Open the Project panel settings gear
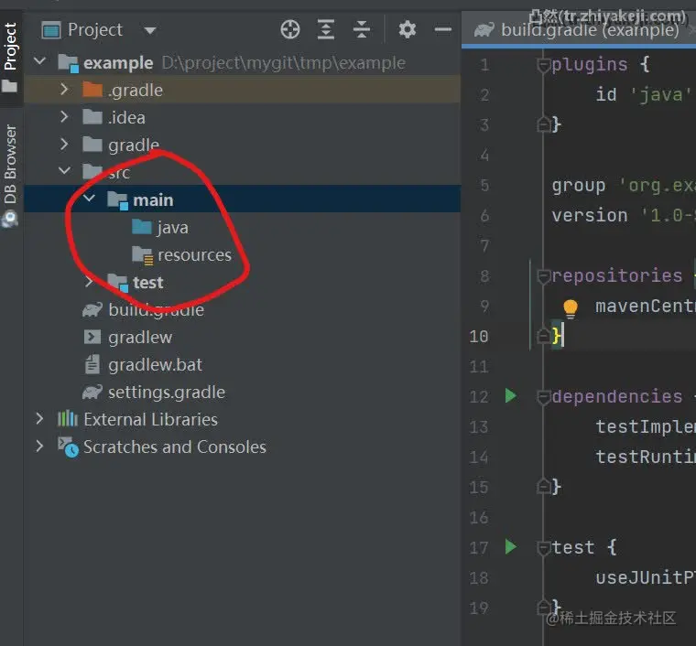The height and width of the screenshot is (646, 696). tap(407, 29)
